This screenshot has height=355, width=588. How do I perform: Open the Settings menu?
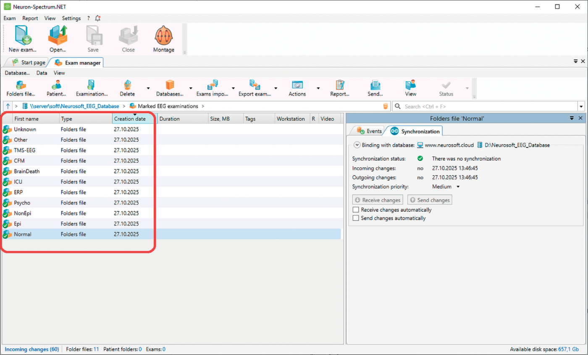point(71,18)
